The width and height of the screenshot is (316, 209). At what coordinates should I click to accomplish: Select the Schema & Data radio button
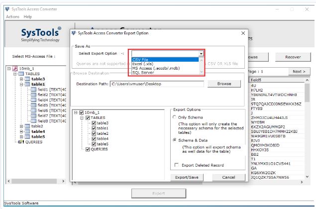(x=175, y=140)
